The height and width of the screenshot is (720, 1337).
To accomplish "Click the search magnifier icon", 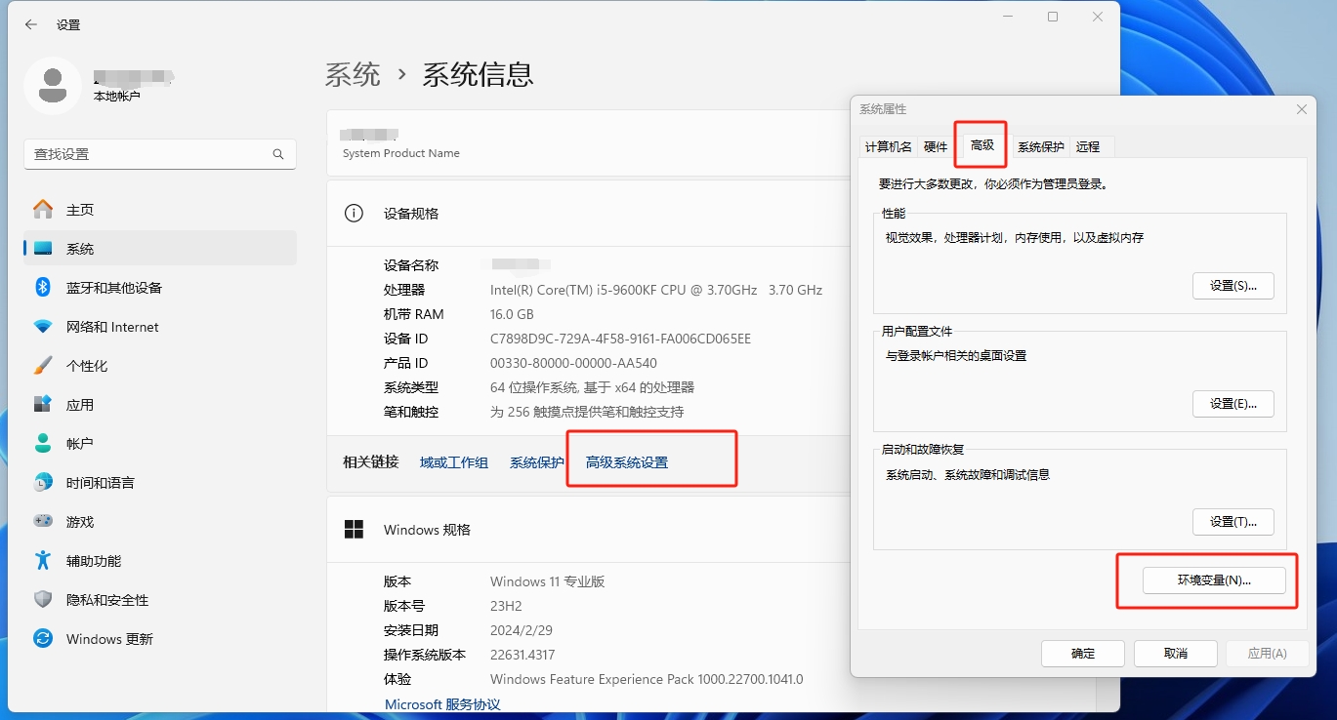I will [278, 154].
